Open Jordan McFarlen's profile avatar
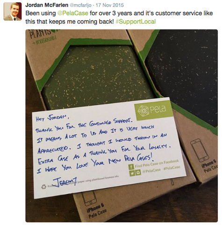This screenshot has height=225, width=222. click(x=13, y=11)
